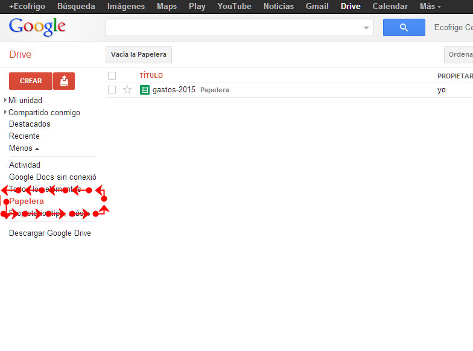Click the Ecofrigo account name
This screenshot has height=351, width=473.
point(454,28)
